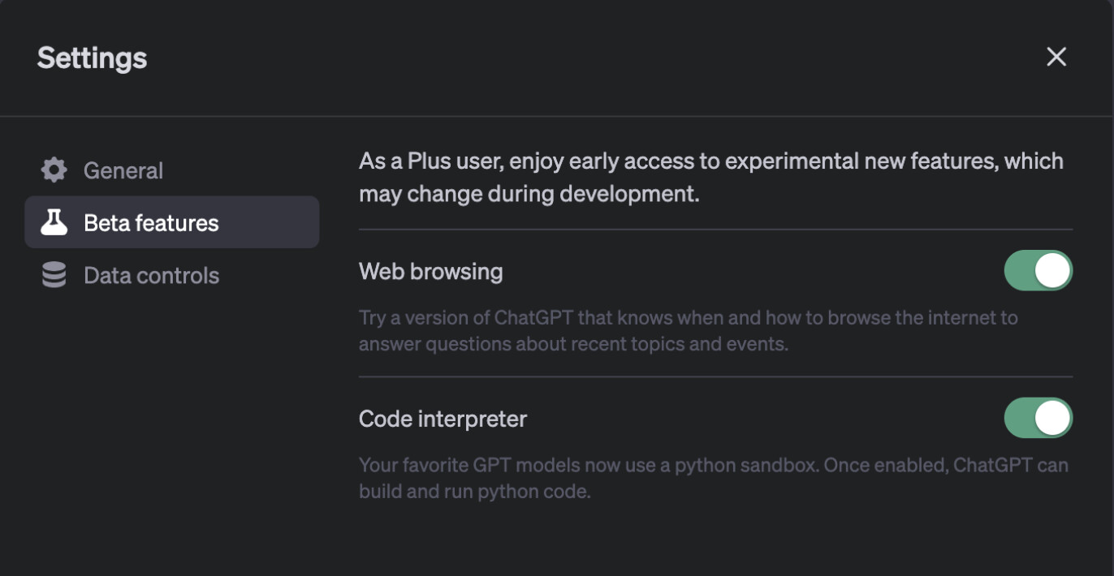Viewport: 1114px width, 576px height.
Task: Click the Code interpreter heading text
Action: 443,419
